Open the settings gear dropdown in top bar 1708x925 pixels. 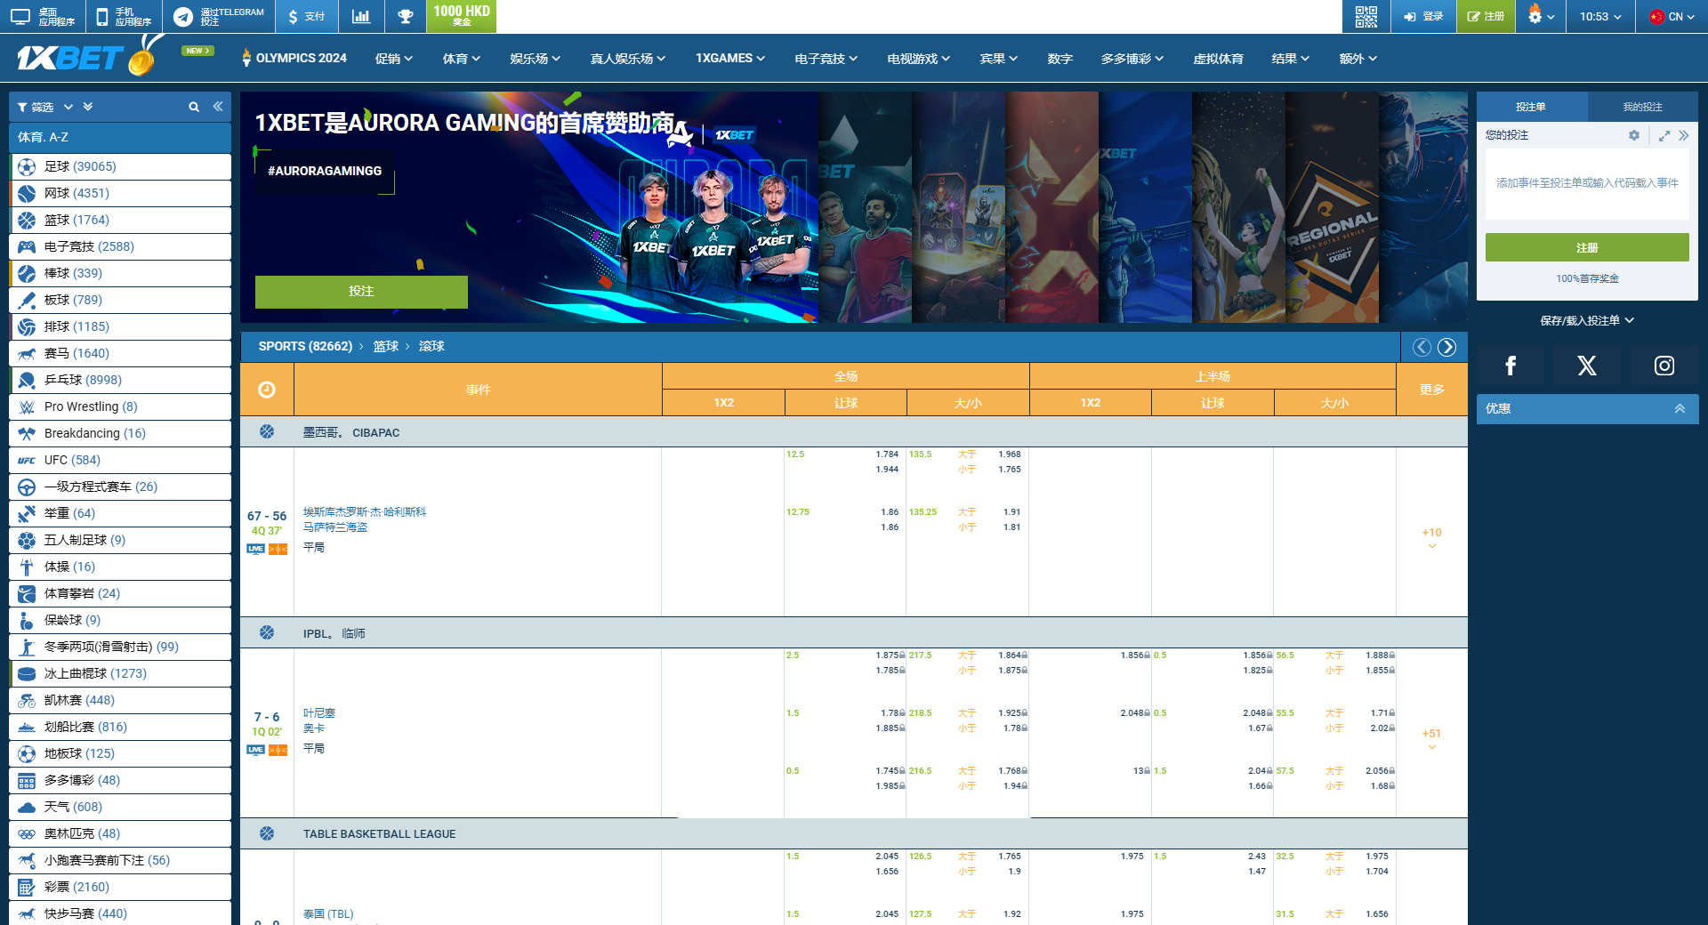(x=1541, y=16)
